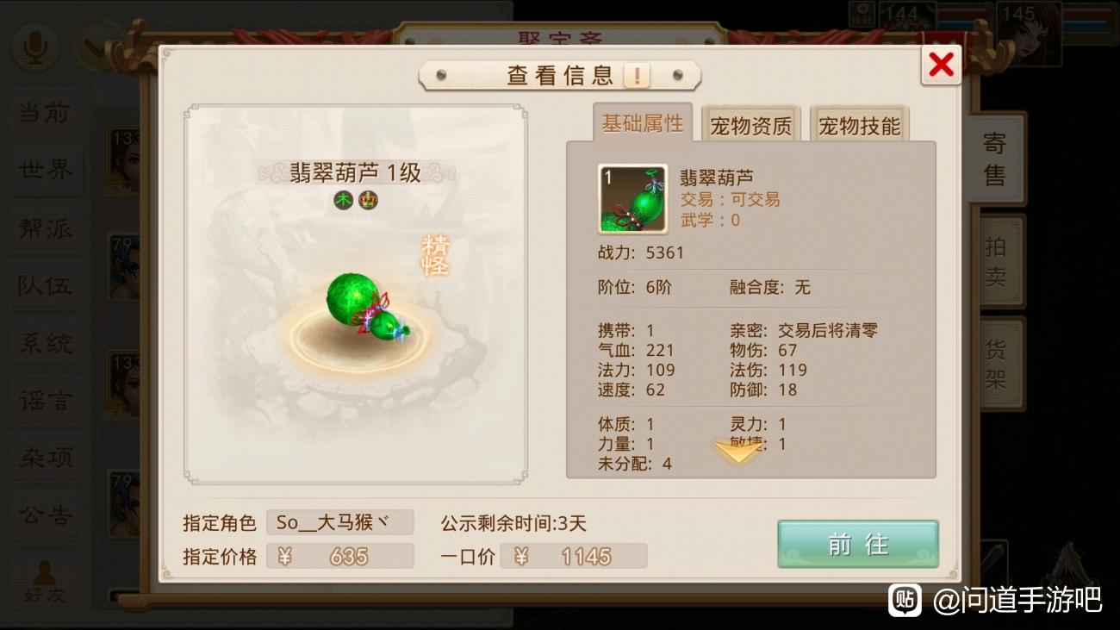Click the exclamation info icon beside 查看信息

pos(637,76)
